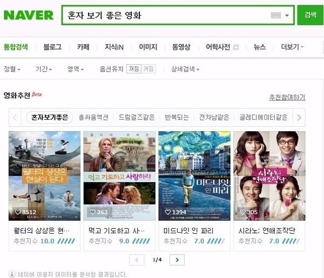Open the virtual keyboard icon in search box
This screenshot has width=324, height=278.
pos(276,15)
